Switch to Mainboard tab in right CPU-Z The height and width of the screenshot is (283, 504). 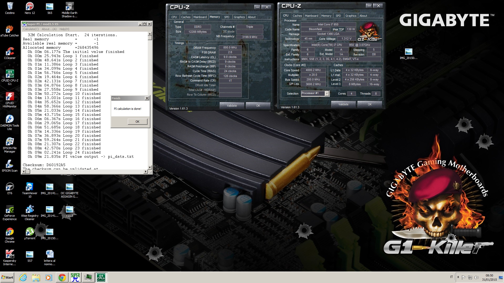(x=312, y=16)
